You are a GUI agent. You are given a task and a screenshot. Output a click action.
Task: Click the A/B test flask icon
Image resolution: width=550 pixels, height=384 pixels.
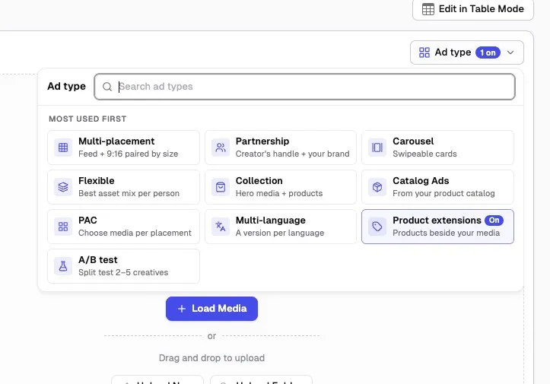pos(63,266)
